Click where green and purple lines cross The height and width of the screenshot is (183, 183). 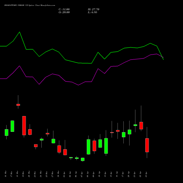(162, 57)
